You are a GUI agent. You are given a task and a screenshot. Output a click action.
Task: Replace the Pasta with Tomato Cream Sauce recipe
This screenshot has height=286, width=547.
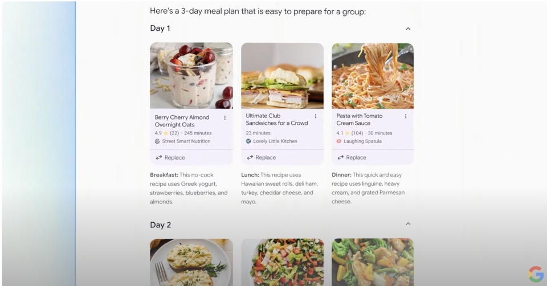(x=352, y=158)
